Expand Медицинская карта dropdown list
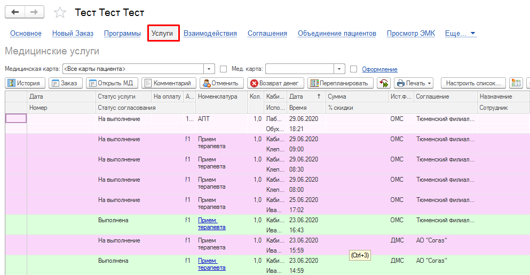530x275 pixels. point(209,69)
